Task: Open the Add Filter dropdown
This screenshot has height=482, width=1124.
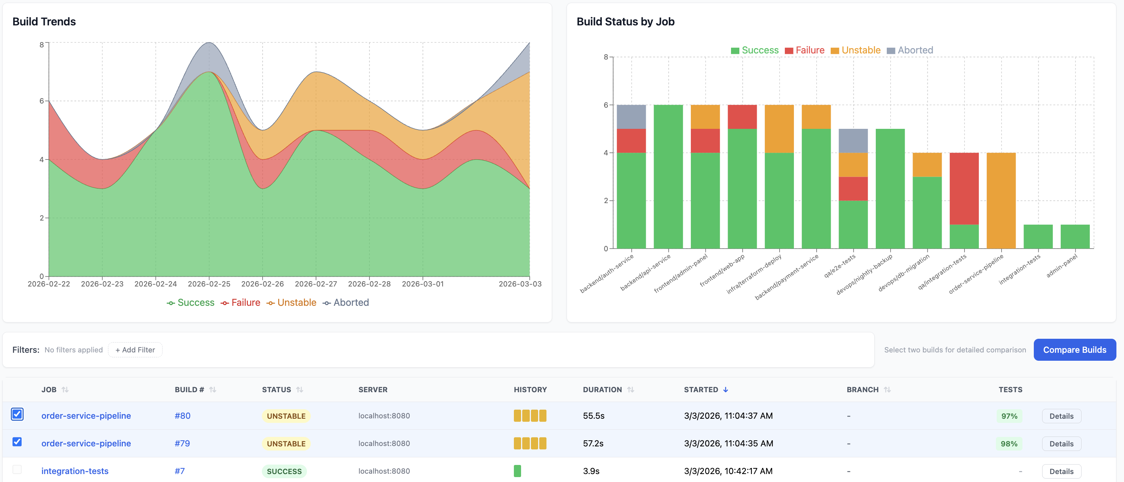Action: click(135, 350)
